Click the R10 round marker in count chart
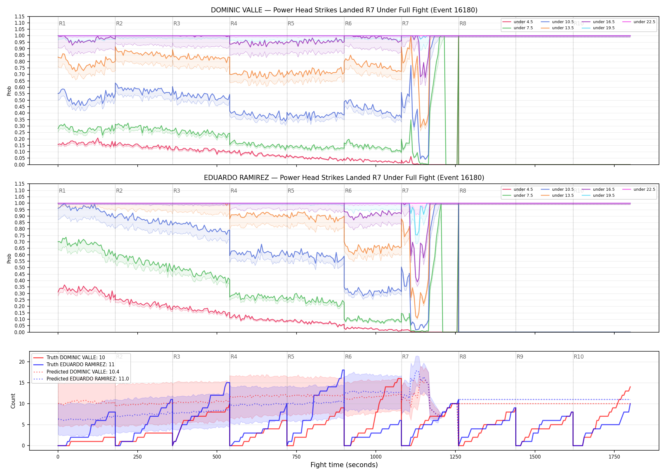This screenshot has height=476, width=666. [x=578, y=357]
